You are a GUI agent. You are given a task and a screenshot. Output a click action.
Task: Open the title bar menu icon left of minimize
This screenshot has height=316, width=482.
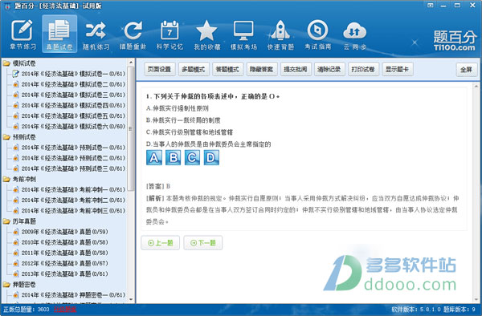pyautogui.click(x=431, y=6)
